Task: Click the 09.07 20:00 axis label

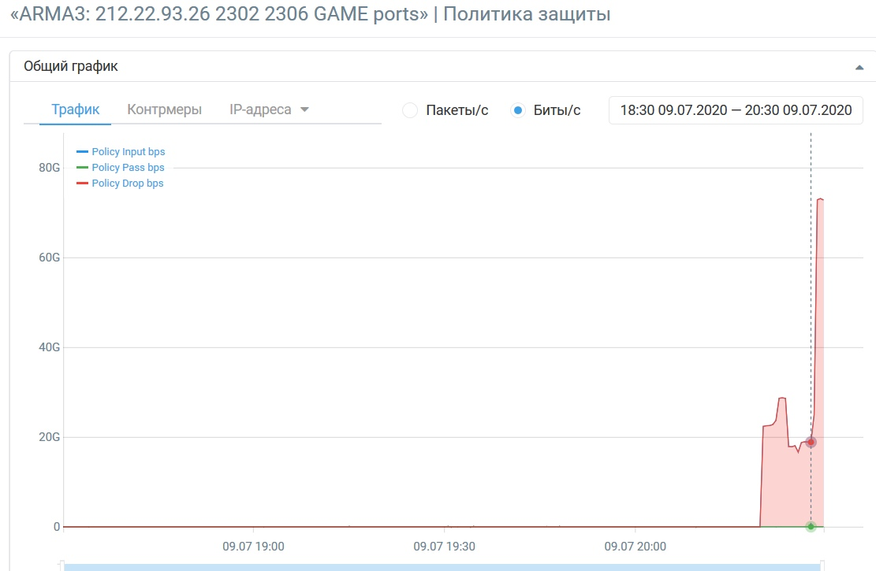Action: (636, 547)
